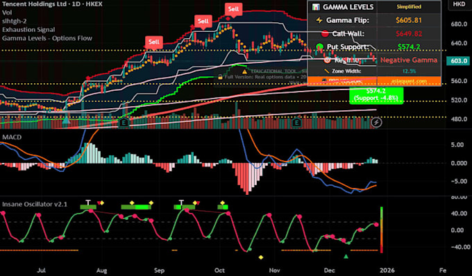Image resolution: width=472 pixels, height=276 pixels.
Task: Click the green triangle marker below the oscillator
Action: tap(346, 257)
